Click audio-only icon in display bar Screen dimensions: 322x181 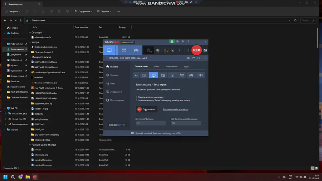(199, 58)
